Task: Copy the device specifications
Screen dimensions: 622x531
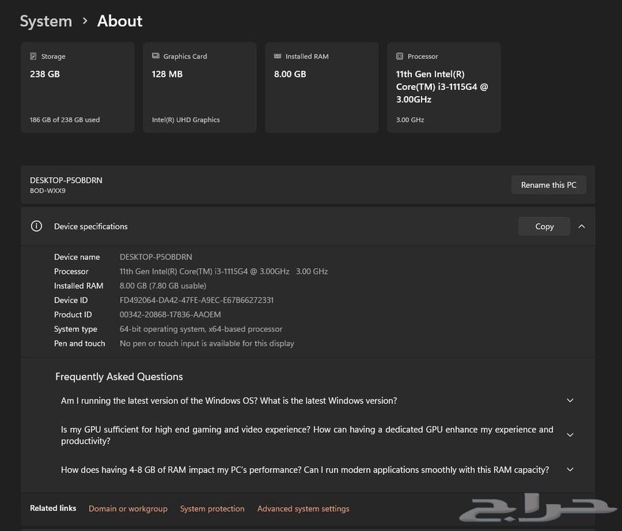Action: click(544, 226)
